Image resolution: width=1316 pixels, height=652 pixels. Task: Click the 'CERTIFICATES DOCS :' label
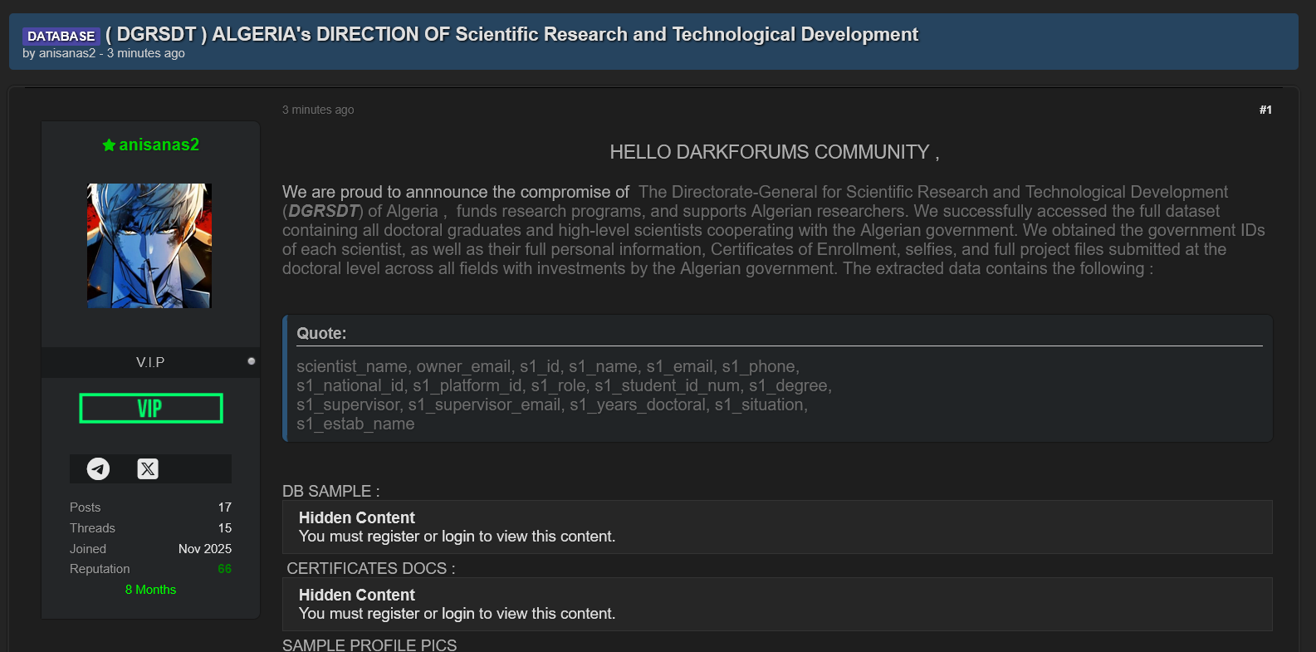click(x=371, y=568)
